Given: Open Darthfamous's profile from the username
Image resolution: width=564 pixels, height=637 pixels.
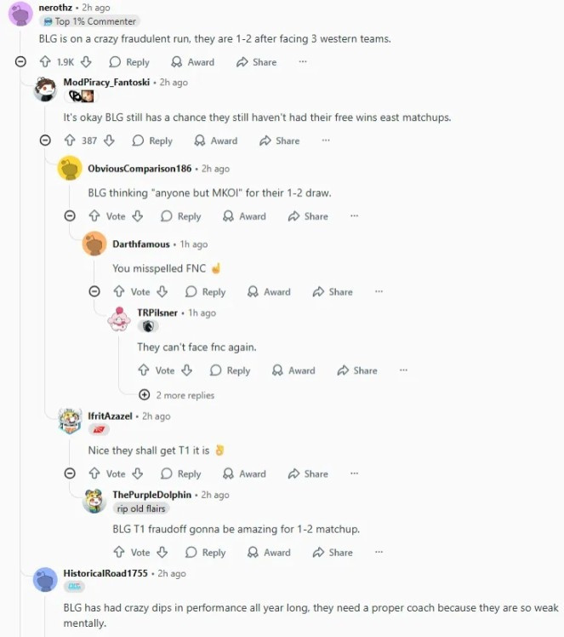Looking at the screenshot, I should click(x=141, y=244).
